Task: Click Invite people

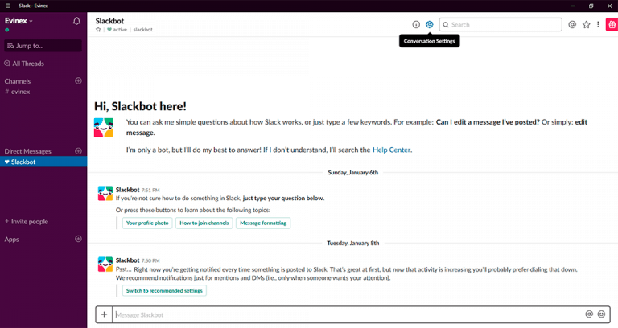Action: (27, 222)
